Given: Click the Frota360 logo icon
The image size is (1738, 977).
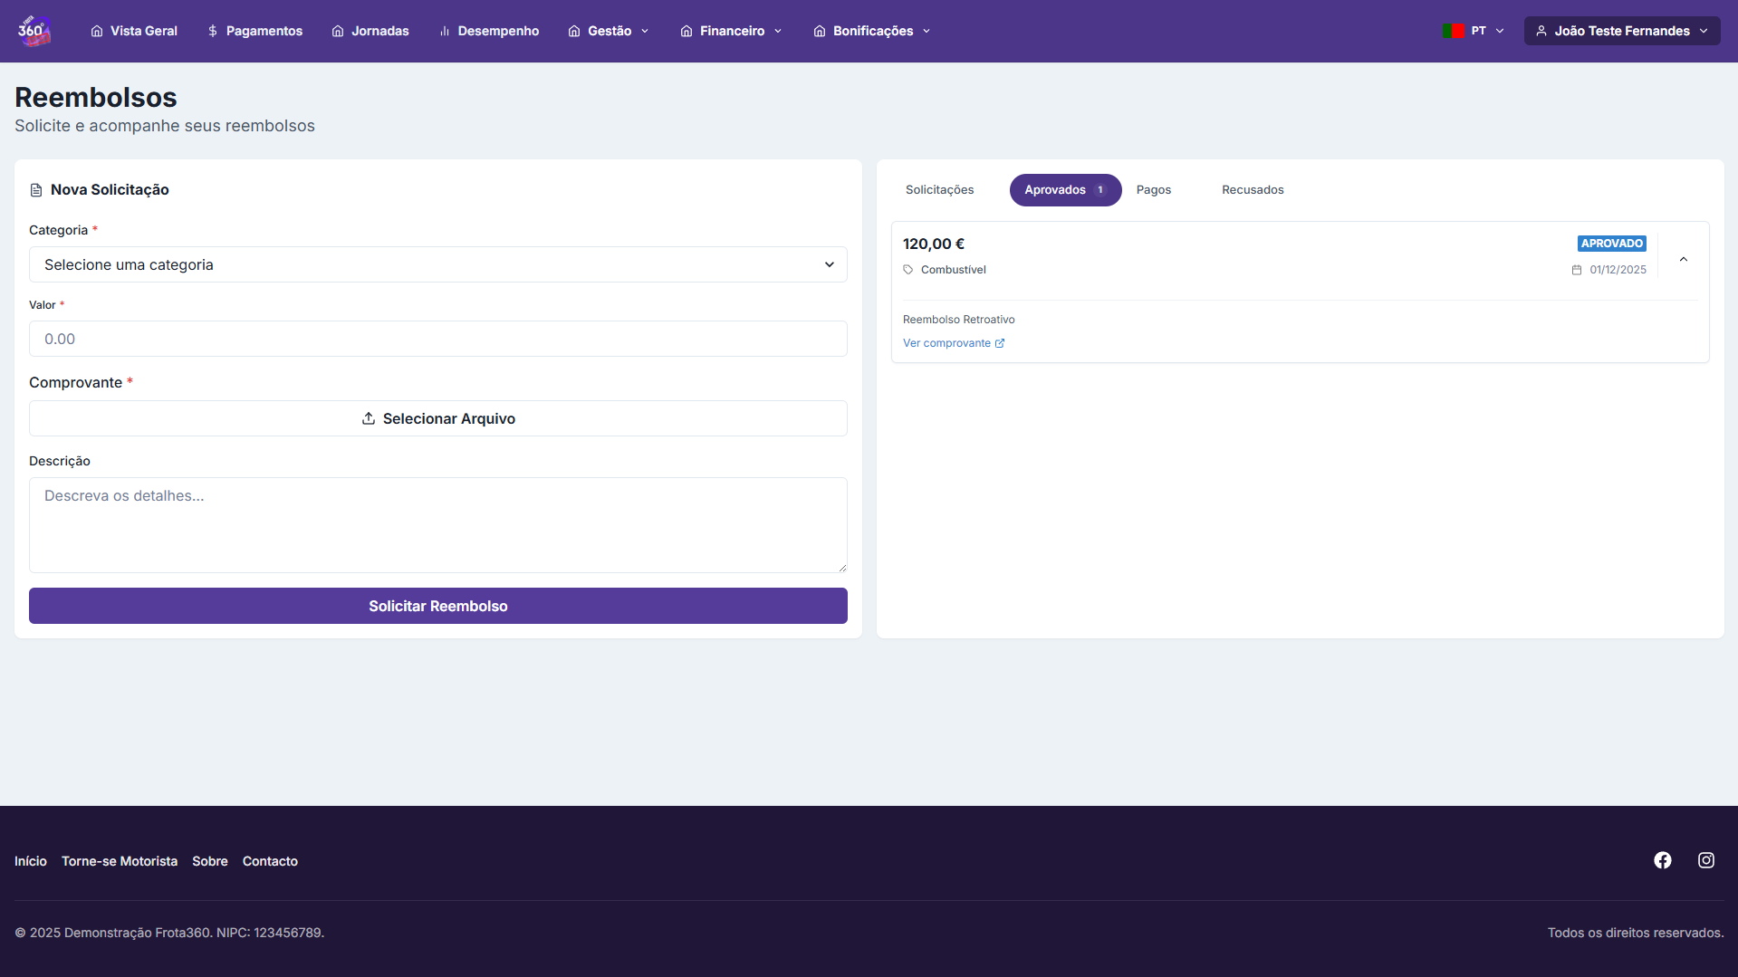Looking at the screenshot, I should [34, 31].
